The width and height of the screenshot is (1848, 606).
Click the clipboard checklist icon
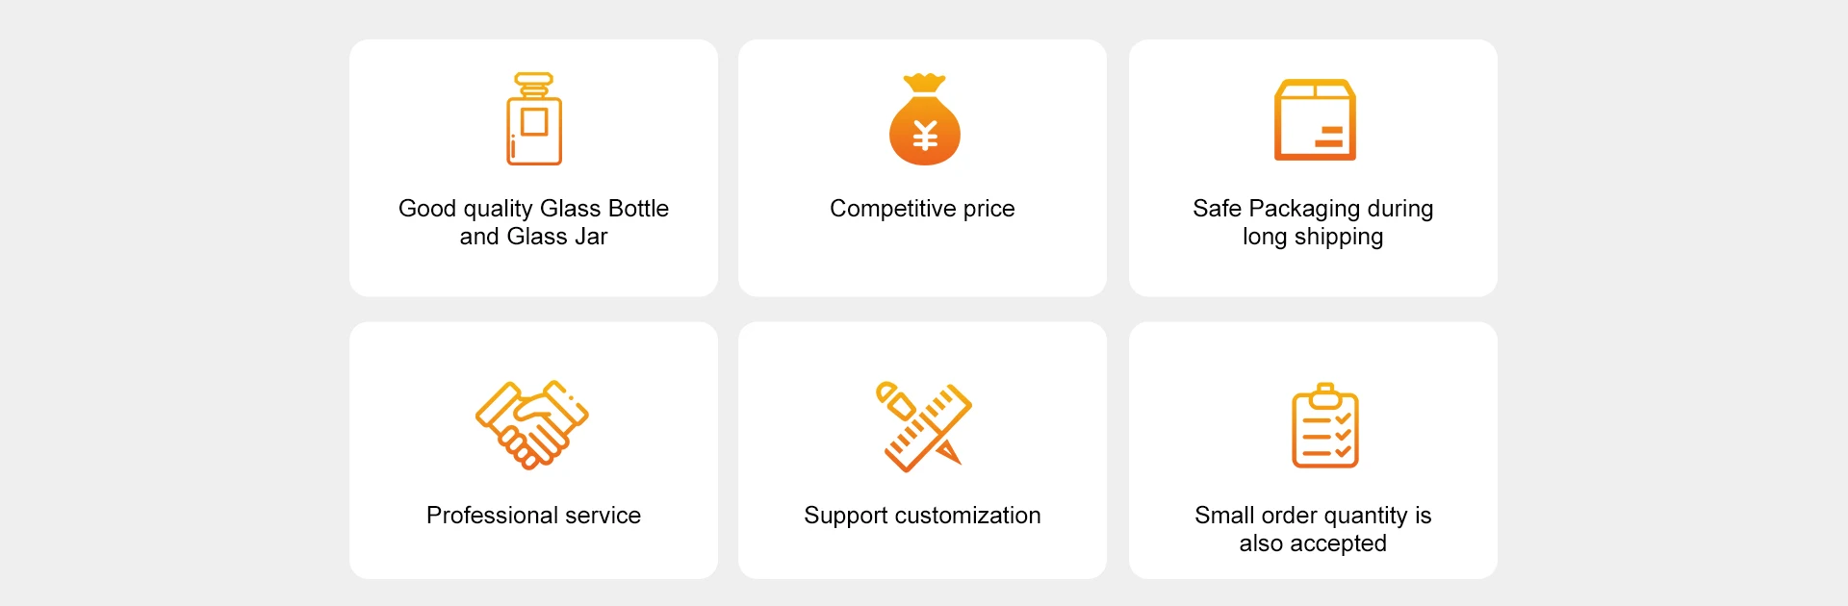(1324, 425)
